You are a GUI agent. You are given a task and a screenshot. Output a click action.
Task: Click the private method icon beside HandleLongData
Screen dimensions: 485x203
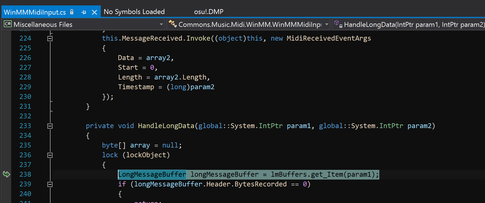[338, 24]
